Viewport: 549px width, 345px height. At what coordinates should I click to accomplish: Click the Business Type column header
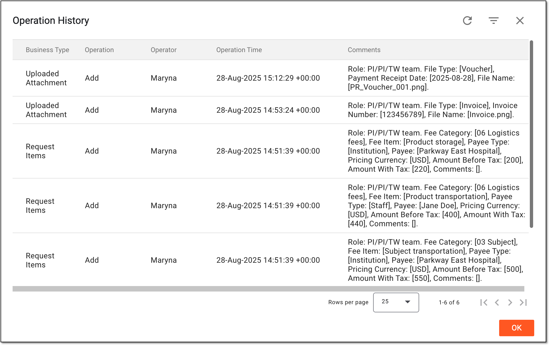point(47,50)
